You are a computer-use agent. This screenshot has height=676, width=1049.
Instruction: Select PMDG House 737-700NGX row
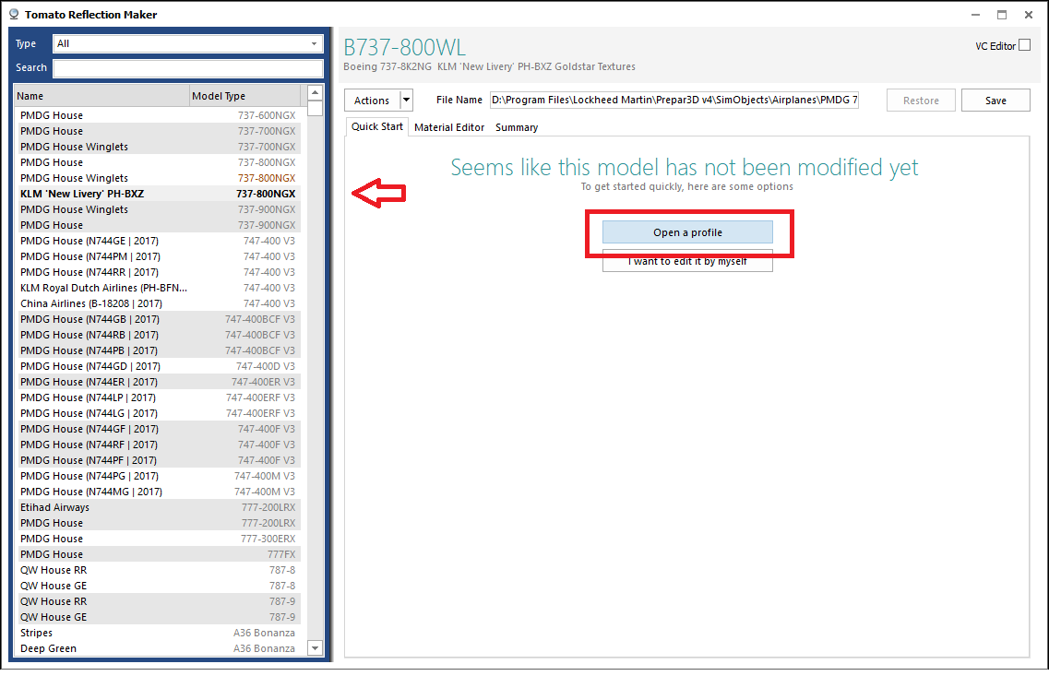158,131
